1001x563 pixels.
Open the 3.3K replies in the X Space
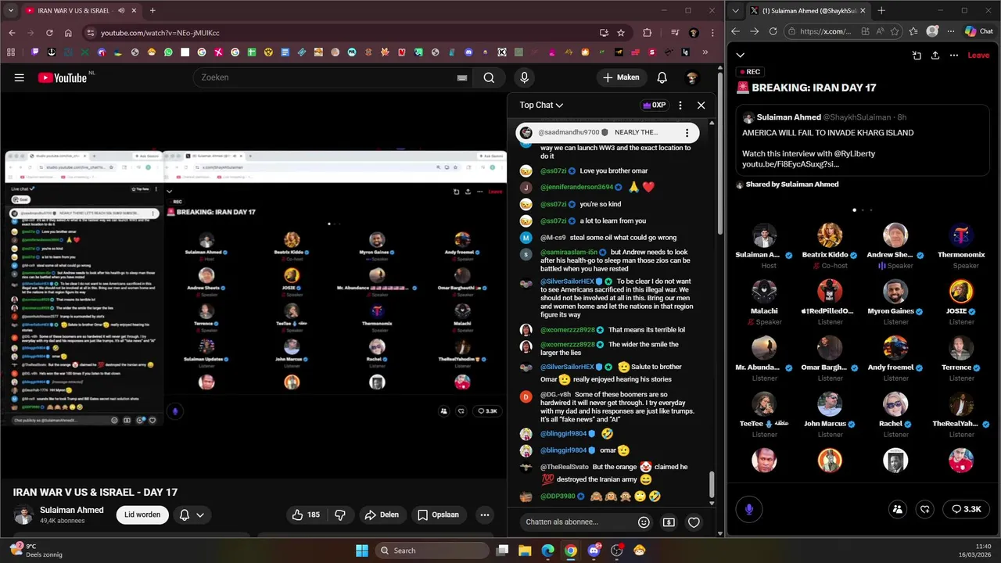(x=966, y=509)
